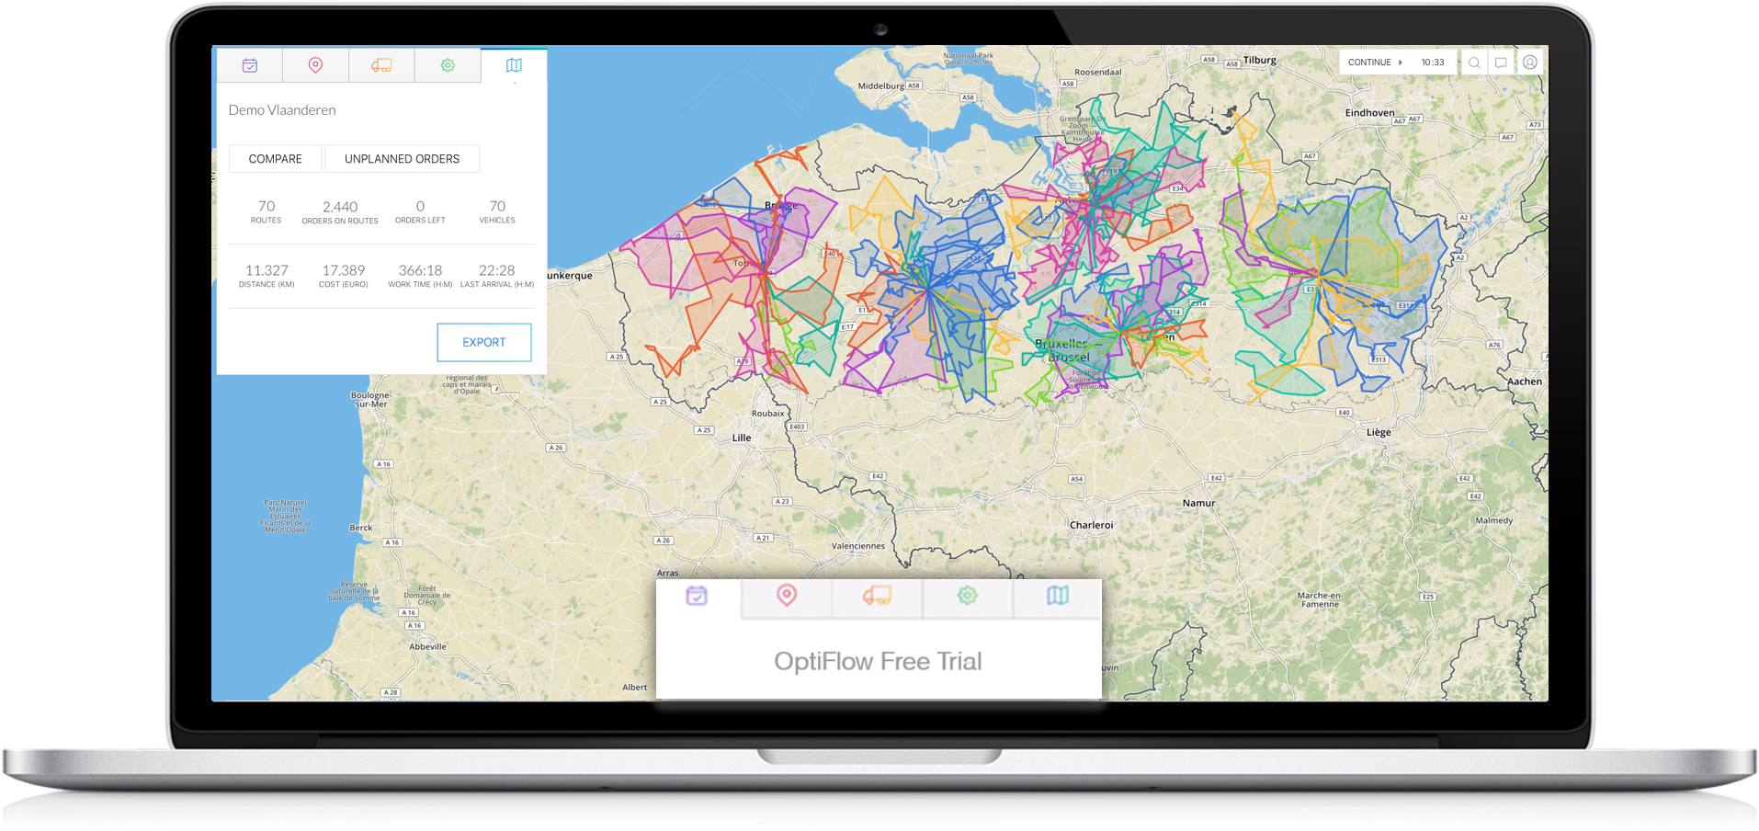Click the 10:33 time display
The image size is (1759, 831).
1433,63
